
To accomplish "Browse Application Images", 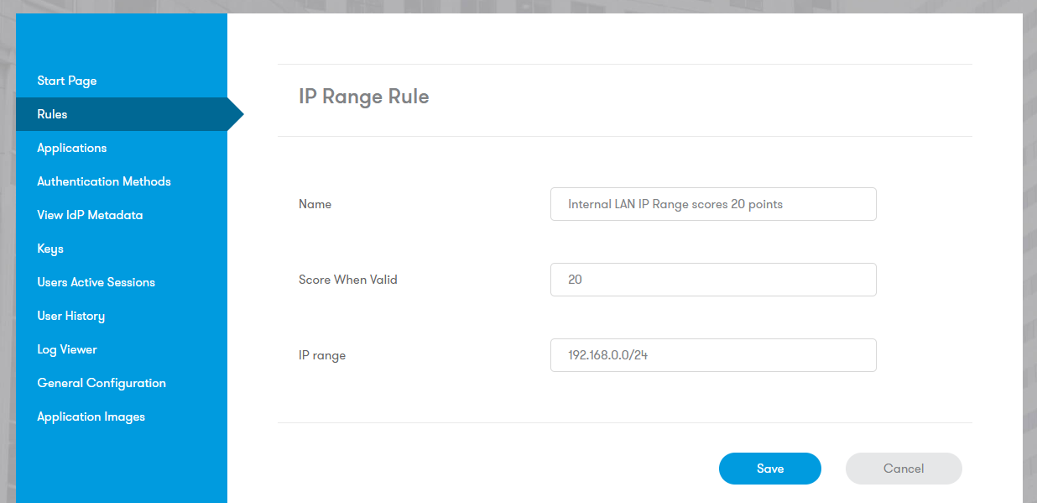I will pos(91,417).
